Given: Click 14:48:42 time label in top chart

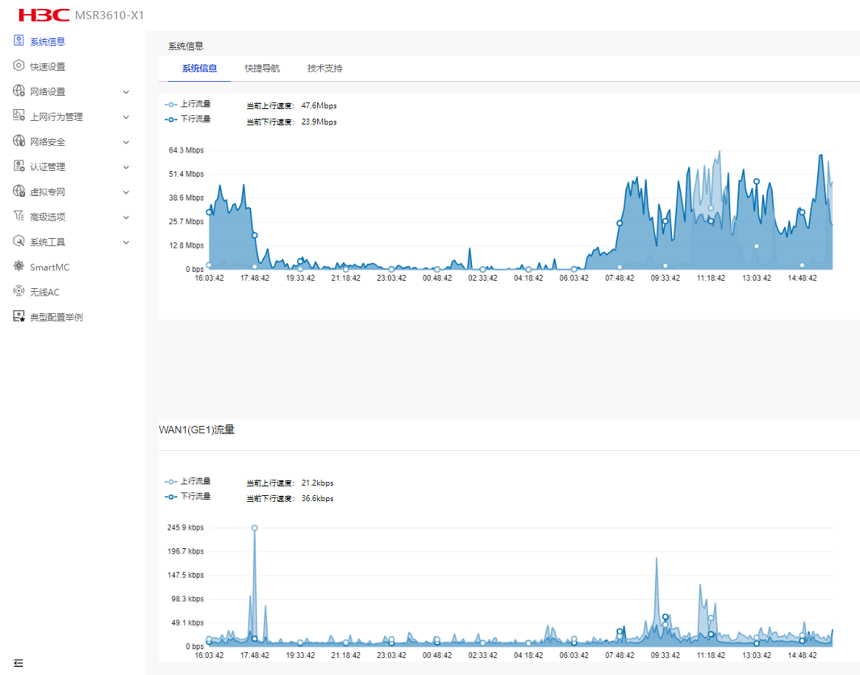Looking at the screenshot, I should [x=802, y=279].
